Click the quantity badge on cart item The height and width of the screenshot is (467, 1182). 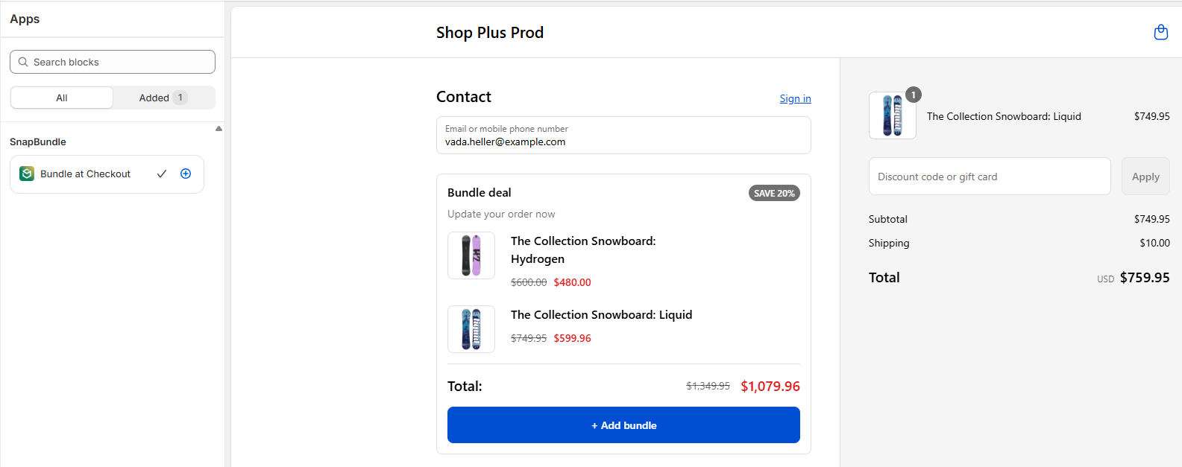pyautogui.click(x=913, y=95)
